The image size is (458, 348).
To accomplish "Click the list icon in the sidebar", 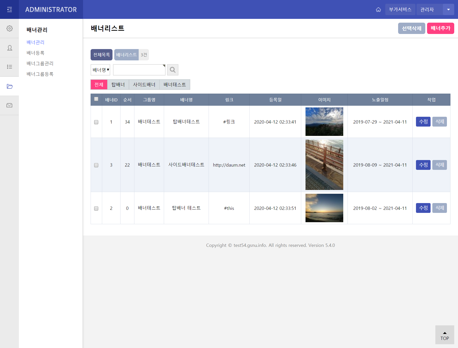I will [10, 67].
